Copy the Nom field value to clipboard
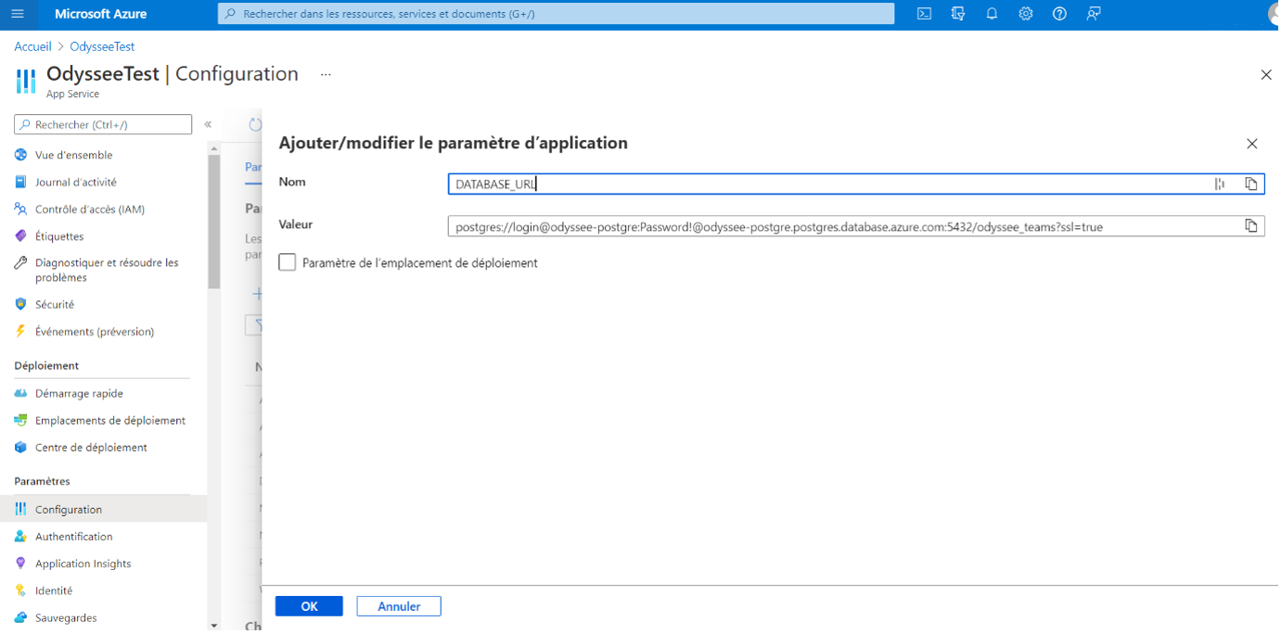Screen dimensions: 1281x634 click(x=1250, y=184)
